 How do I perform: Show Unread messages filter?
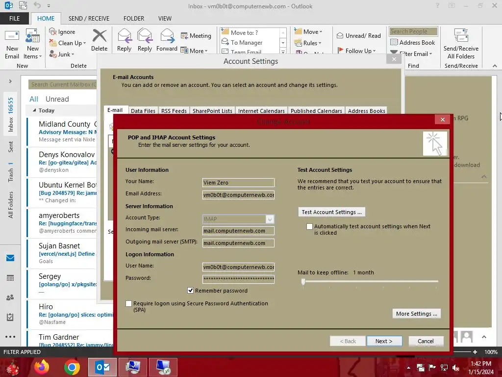57,99
